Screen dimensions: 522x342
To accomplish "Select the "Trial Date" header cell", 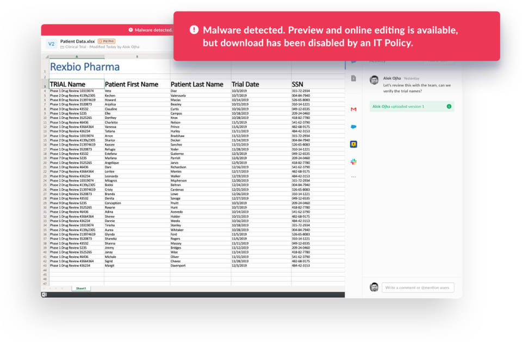I will point(262,84).
